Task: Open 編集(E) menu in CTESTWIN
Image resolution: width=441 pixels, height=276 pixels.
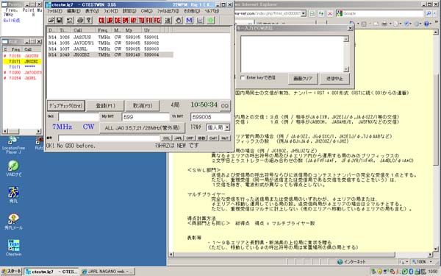Action: pos(73,11)
